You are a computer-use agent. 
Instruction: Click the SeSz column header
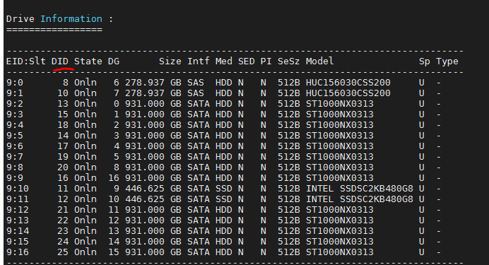tap(288, 61)
